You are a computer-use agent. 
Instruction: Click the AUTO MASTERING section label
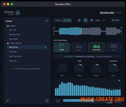(x=60, y=40)
